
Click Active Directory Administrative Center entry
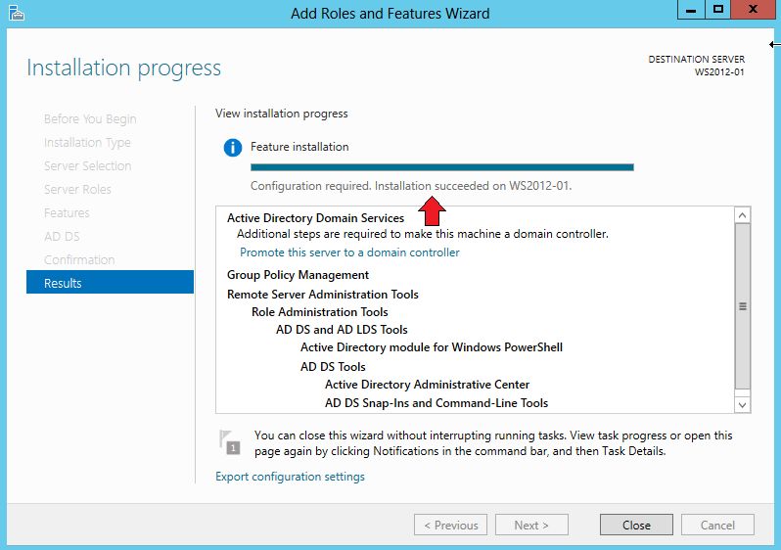coord(427,385)
